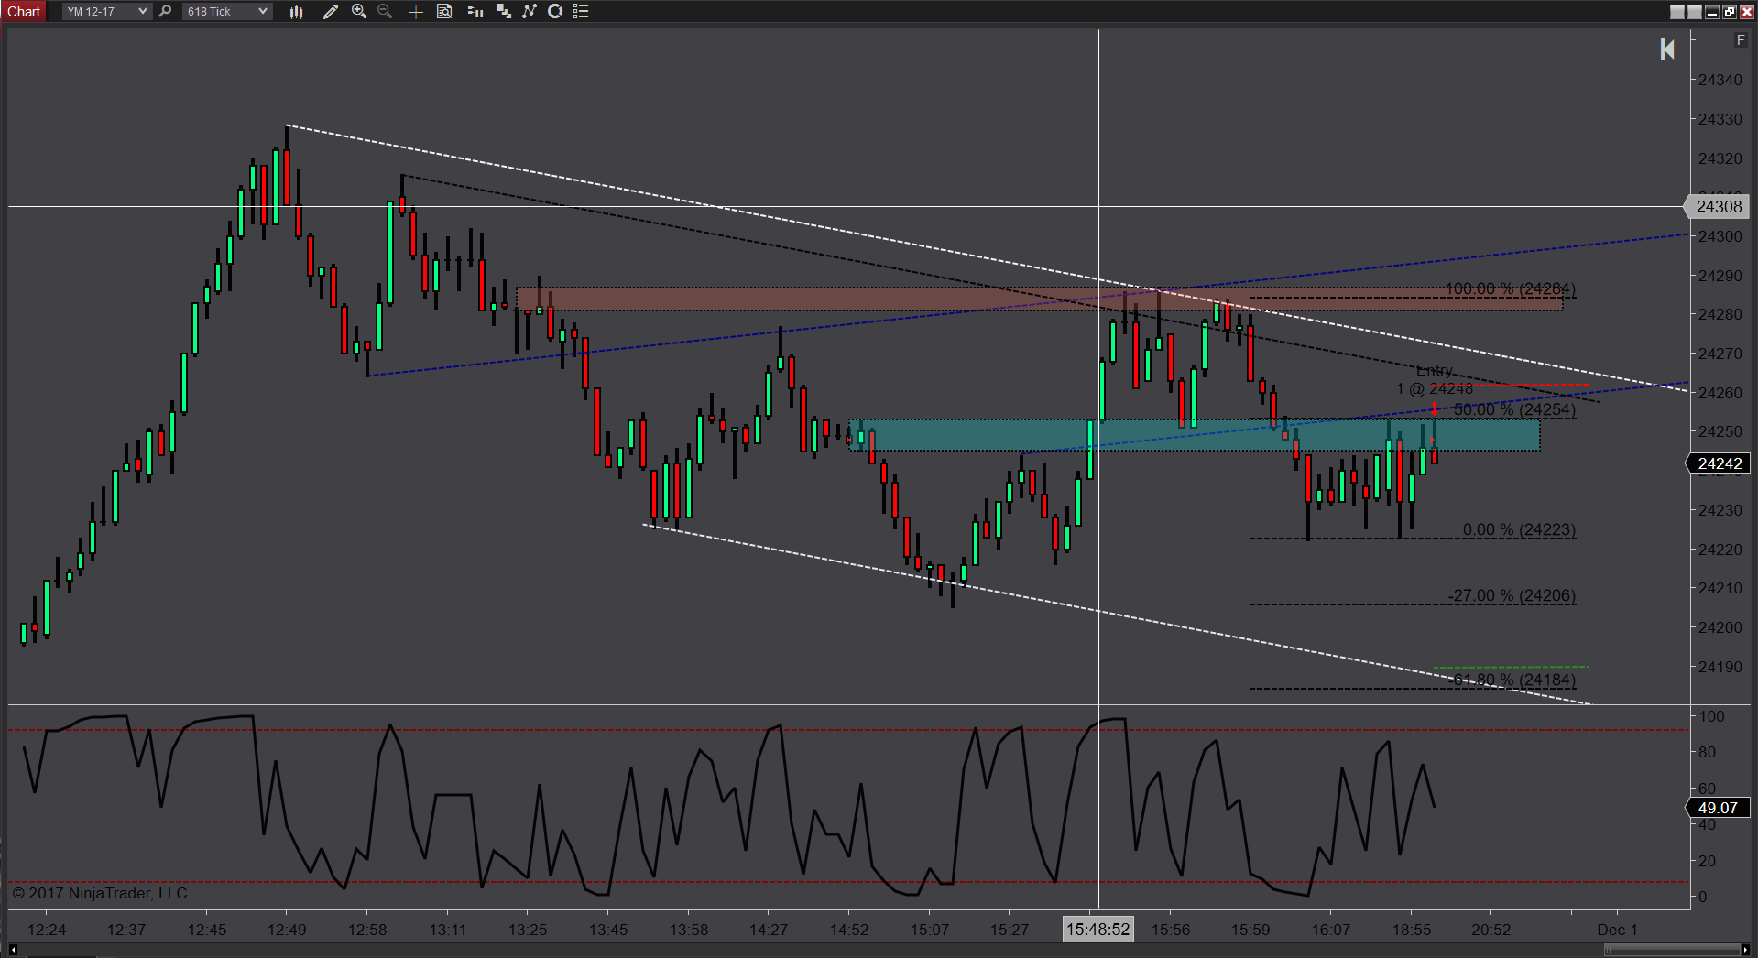Minimize the chart window
The height and width of the screenshot is (958, 1758).
(x=1712, y=12)
